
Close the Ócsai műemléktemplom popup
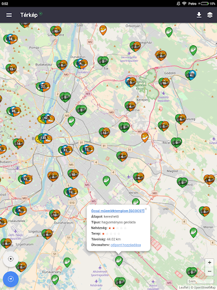tap(146, 209)
